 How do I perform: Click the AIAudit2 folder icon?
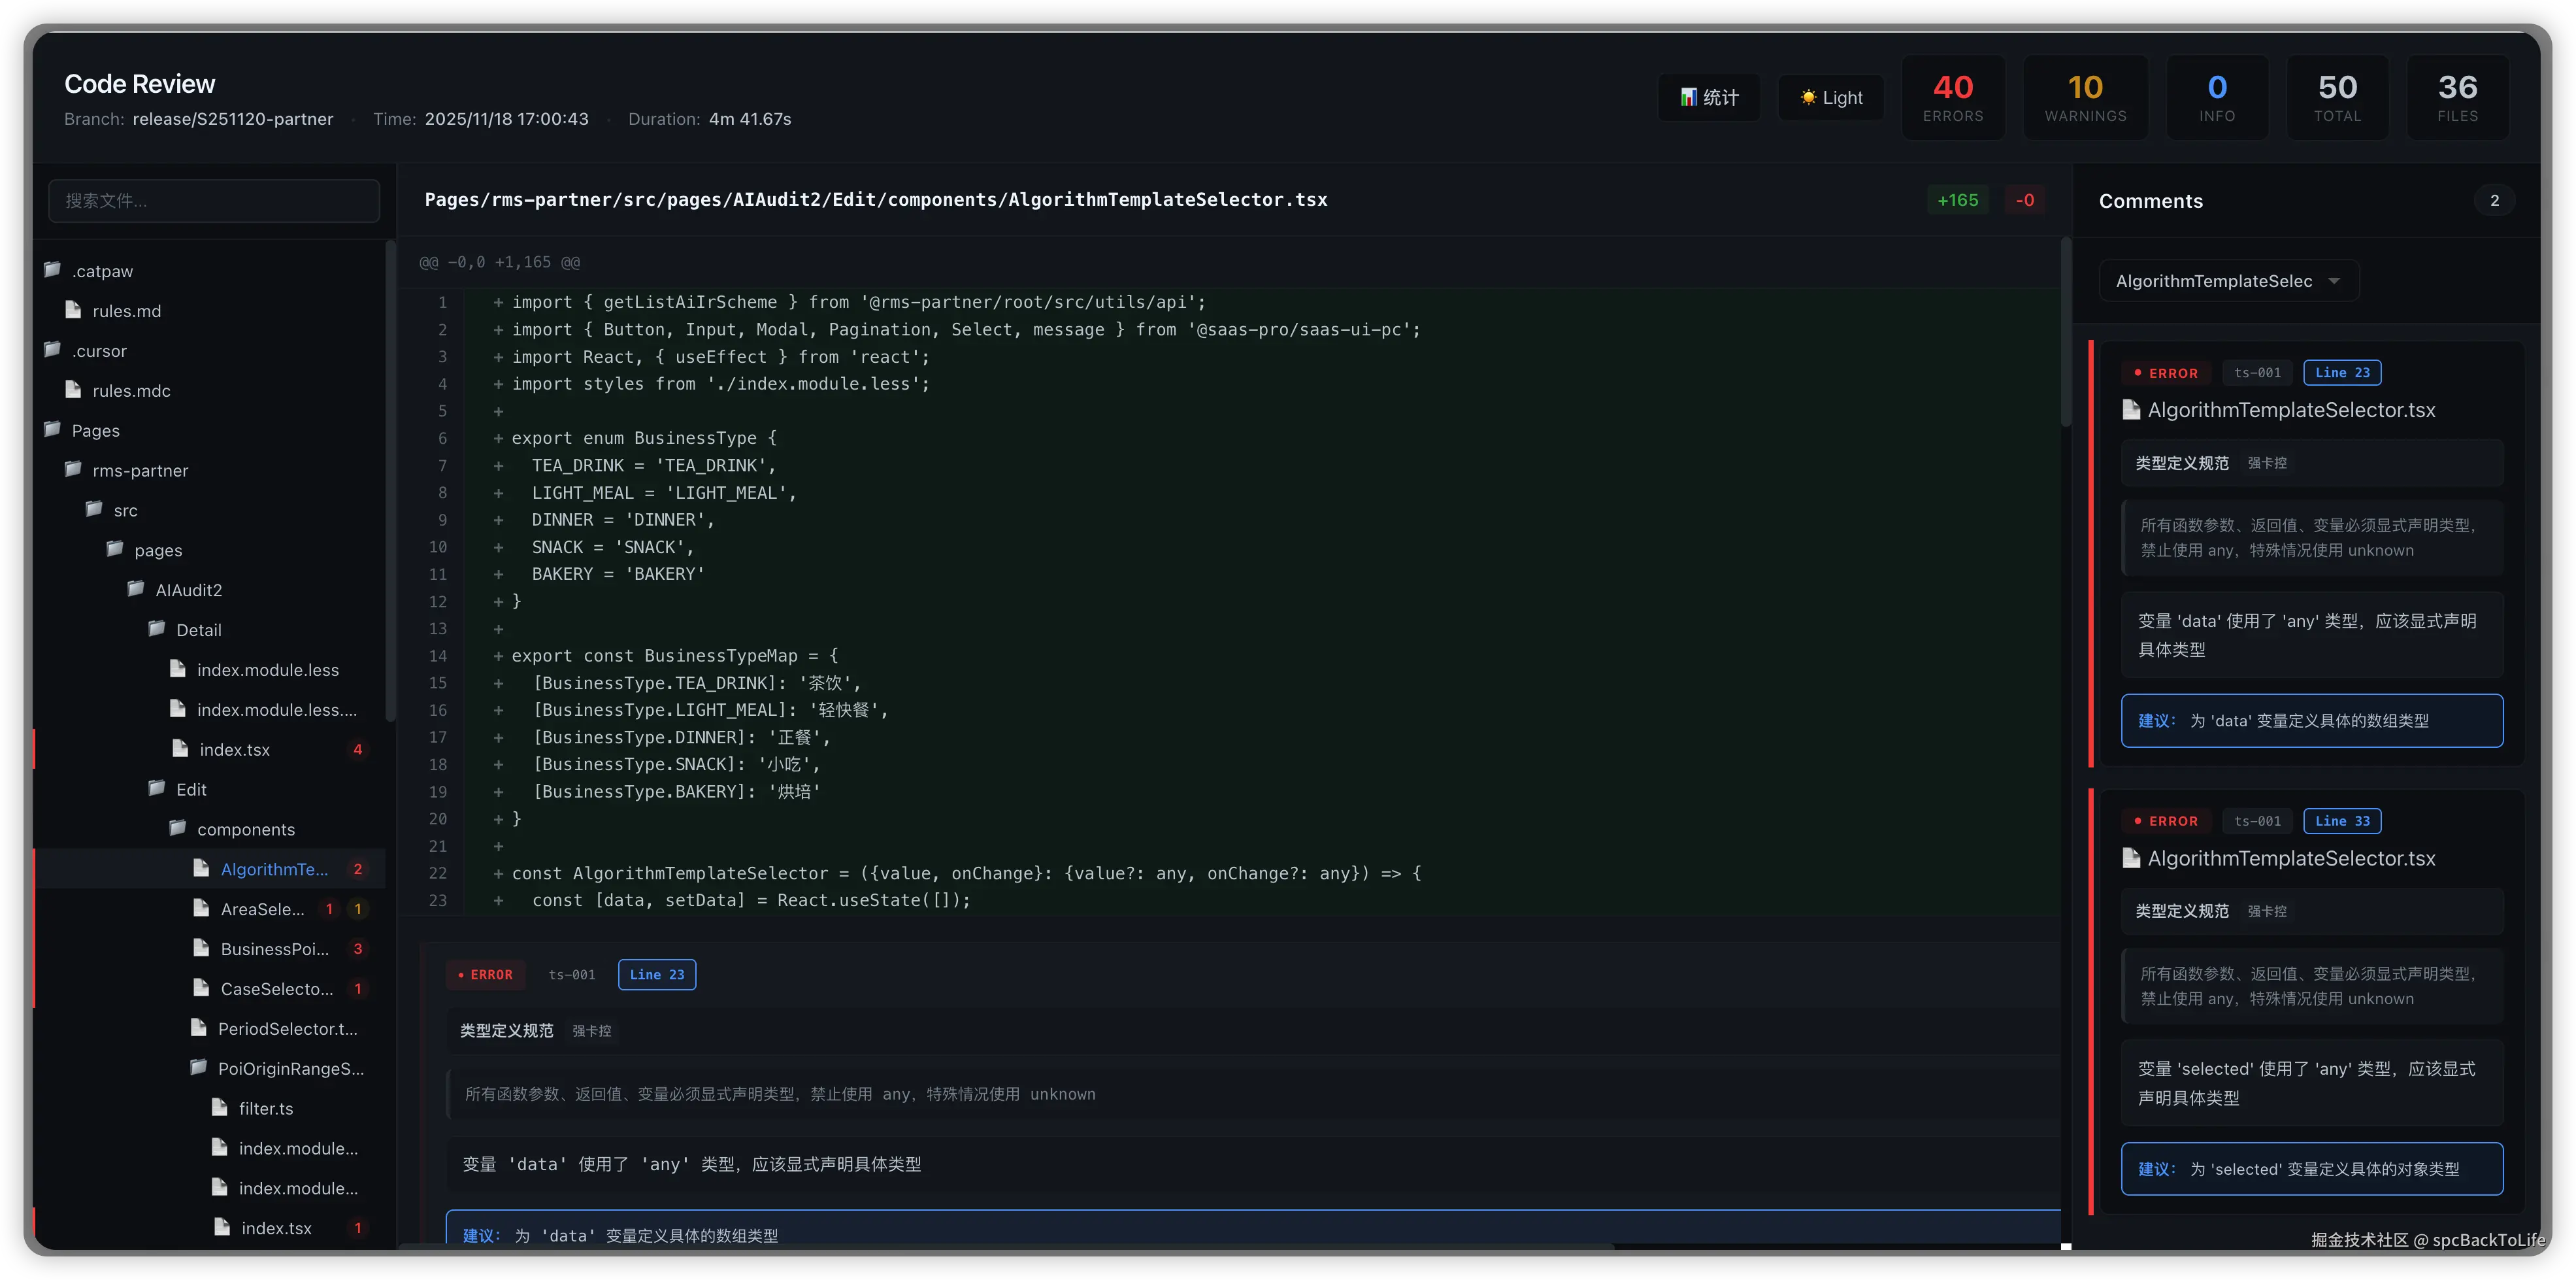pos(136,589)
